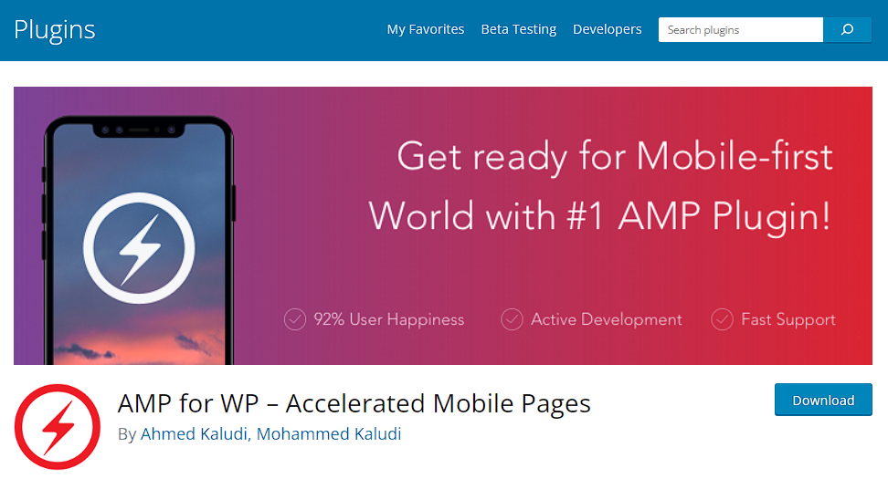Go to Beta Testing section
Viewport: 888px width, 500px height.
point(519,29)
